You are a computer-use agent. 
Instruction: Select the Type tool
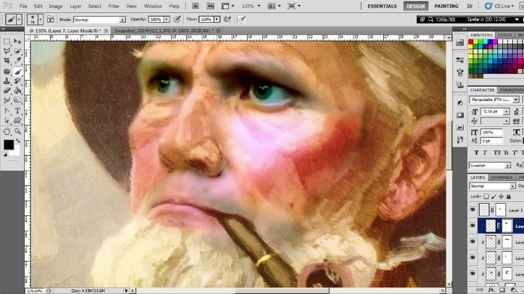tap(18, 111)
